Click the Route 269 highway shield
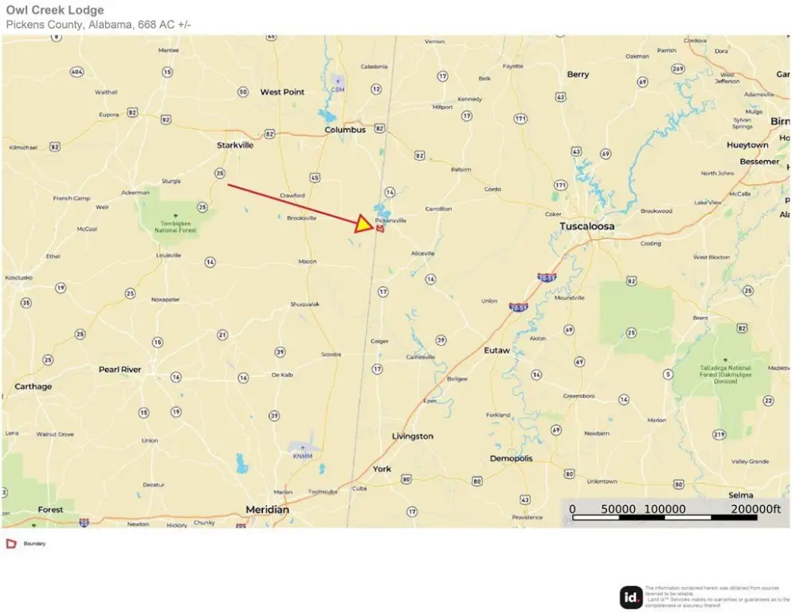 click(678, 69)
